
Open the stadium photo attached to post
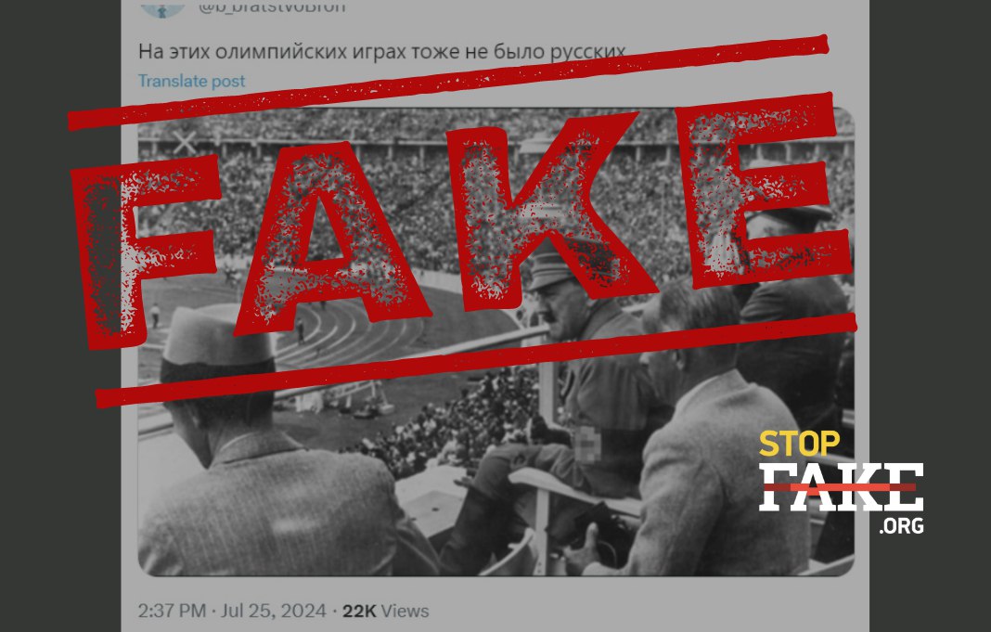pyautogui.click(x=496, y=342)
